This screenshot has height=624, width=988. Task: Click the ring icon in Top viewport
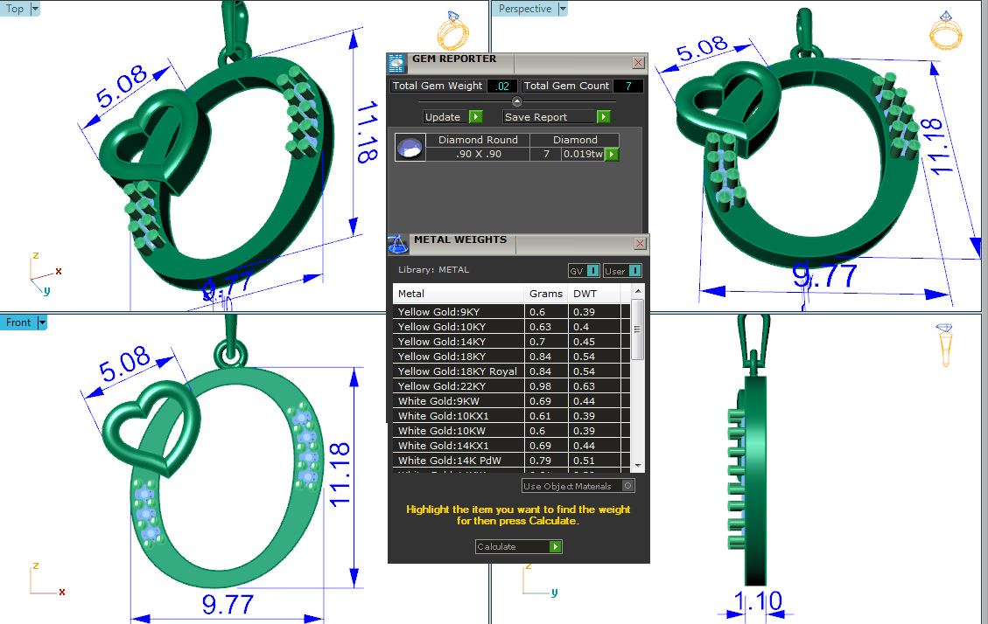[x=452, y=31]
